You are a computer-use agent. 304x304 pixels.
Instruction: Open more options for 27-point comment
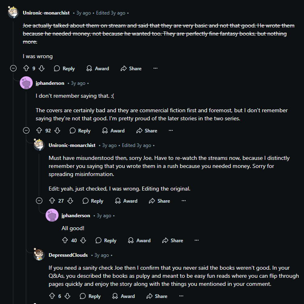pyautogui.click(x=184, y=201)
